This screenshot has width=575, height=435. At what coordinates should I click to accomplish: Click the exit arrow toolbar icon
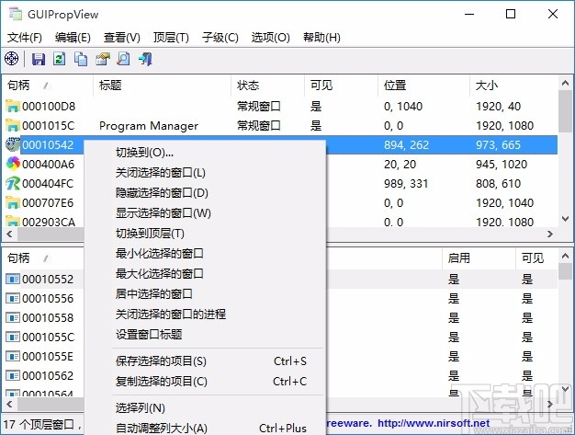(145, 59)
